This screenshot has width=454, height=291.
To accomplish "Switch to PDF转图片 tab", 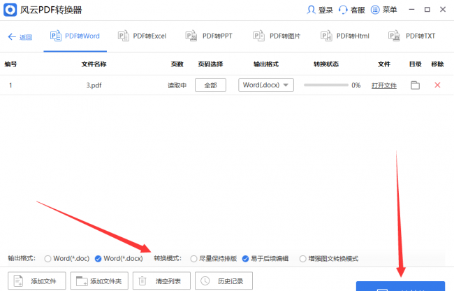I will pos(277,36).
